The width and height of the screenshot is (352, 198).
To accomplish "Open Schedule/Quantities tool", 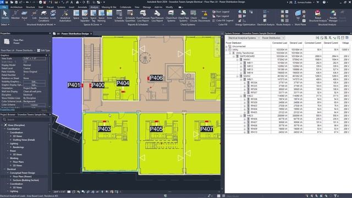I will point(130,16).
